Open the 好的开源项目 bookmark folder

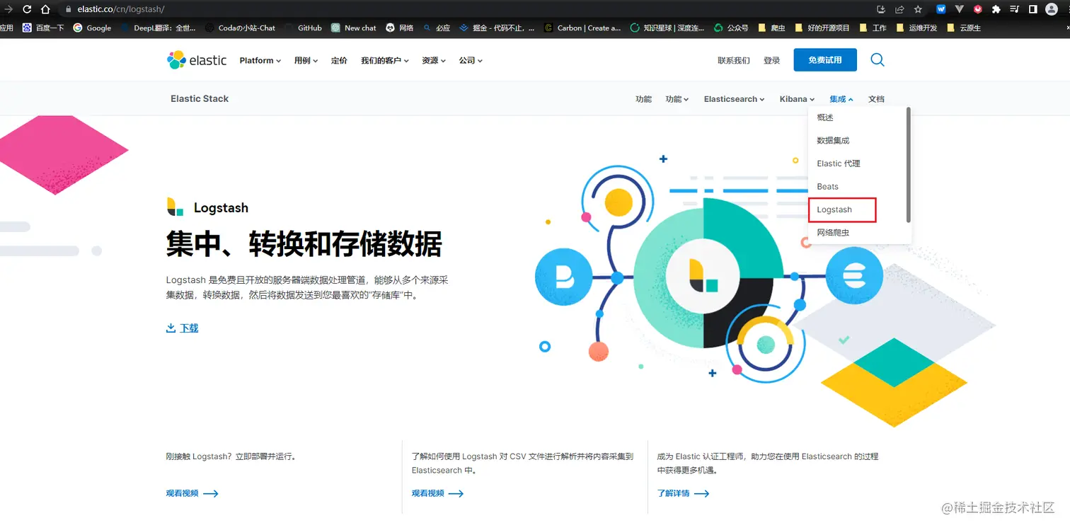pyautogui.click(x=822, y=28)
